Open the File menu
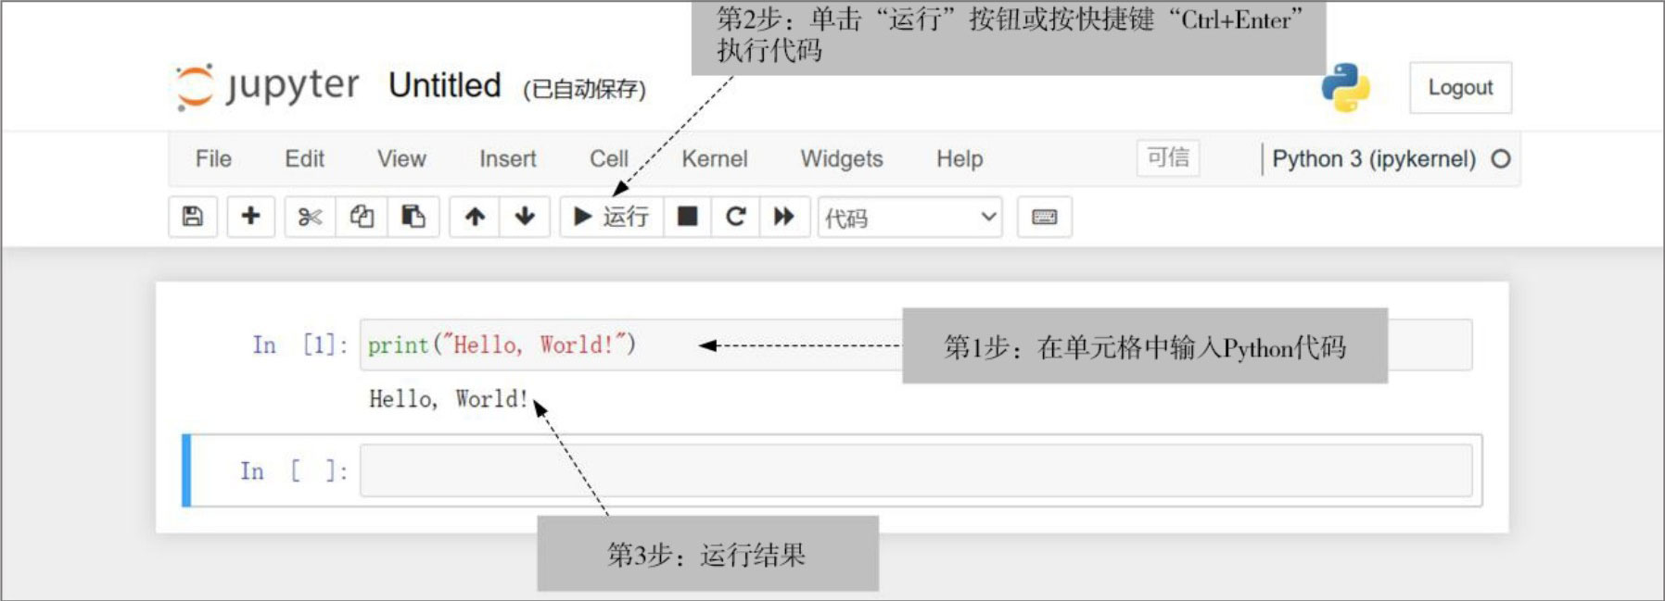Screen dimensions: 1665x601 tap(213, 159)
